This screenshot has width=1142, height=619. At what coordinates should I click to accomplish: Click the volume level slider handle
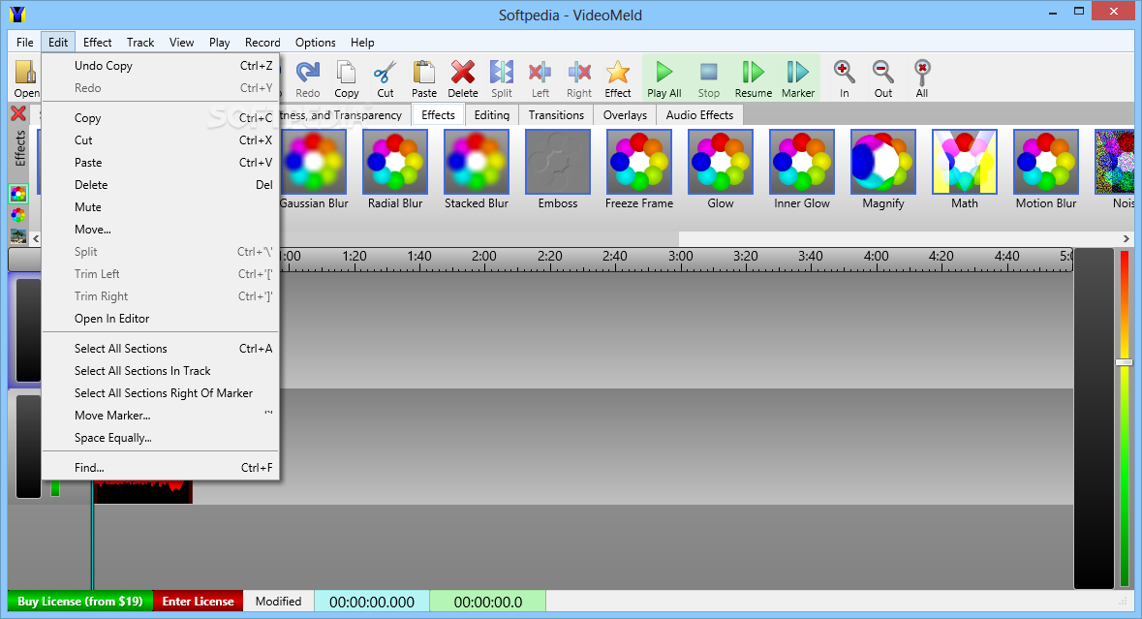click(x=1124, y=362)
